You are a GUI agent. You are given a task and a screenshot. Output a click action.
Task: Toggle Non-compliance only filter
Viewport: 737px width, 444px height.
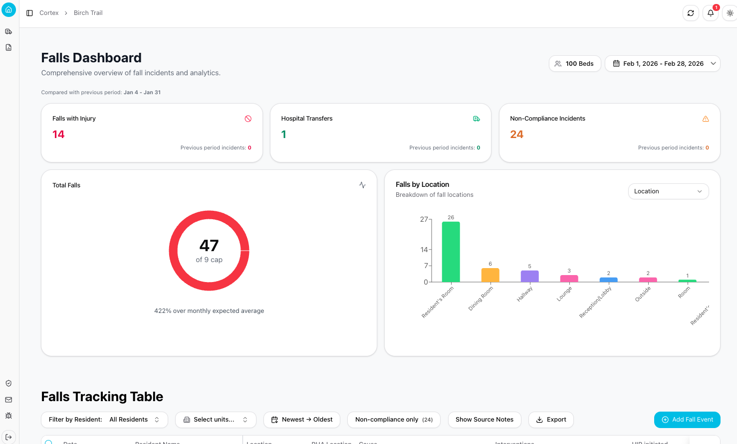[x=394, y=420]
